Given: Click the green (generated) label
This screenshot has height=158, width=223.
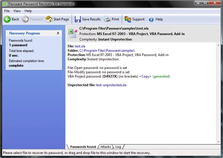Looking at the screenshot, I should pos(161,76).
